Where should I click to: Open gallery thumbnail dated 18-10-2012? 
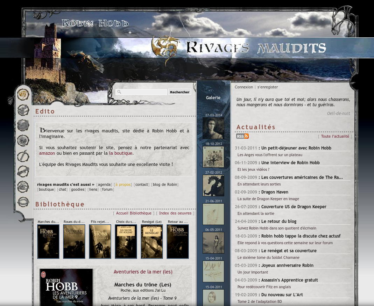(x=213, y=157)
